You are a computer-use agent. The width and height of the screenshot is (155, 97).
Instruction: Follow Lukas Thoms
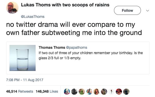coord(127,10)
